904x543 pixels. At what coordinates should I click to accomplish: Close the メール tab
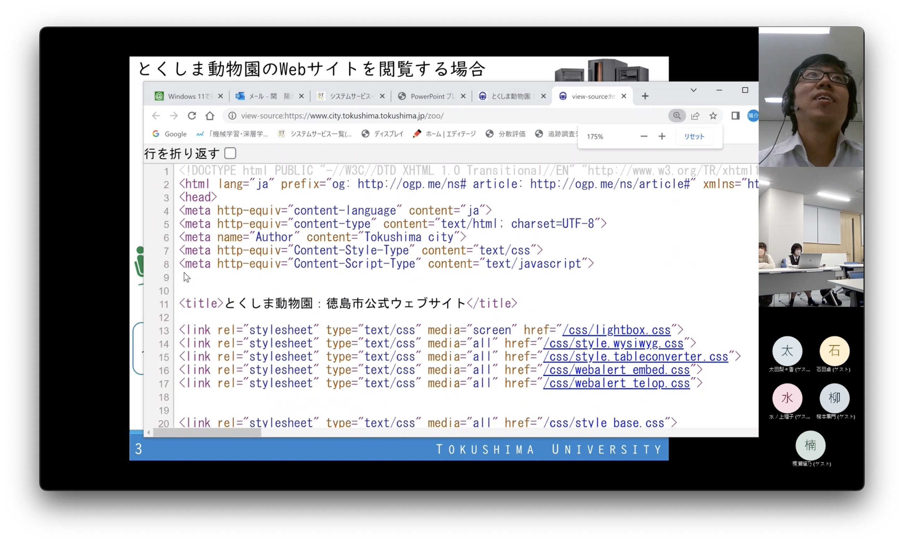pyautogui.click(x=301, y=96)
